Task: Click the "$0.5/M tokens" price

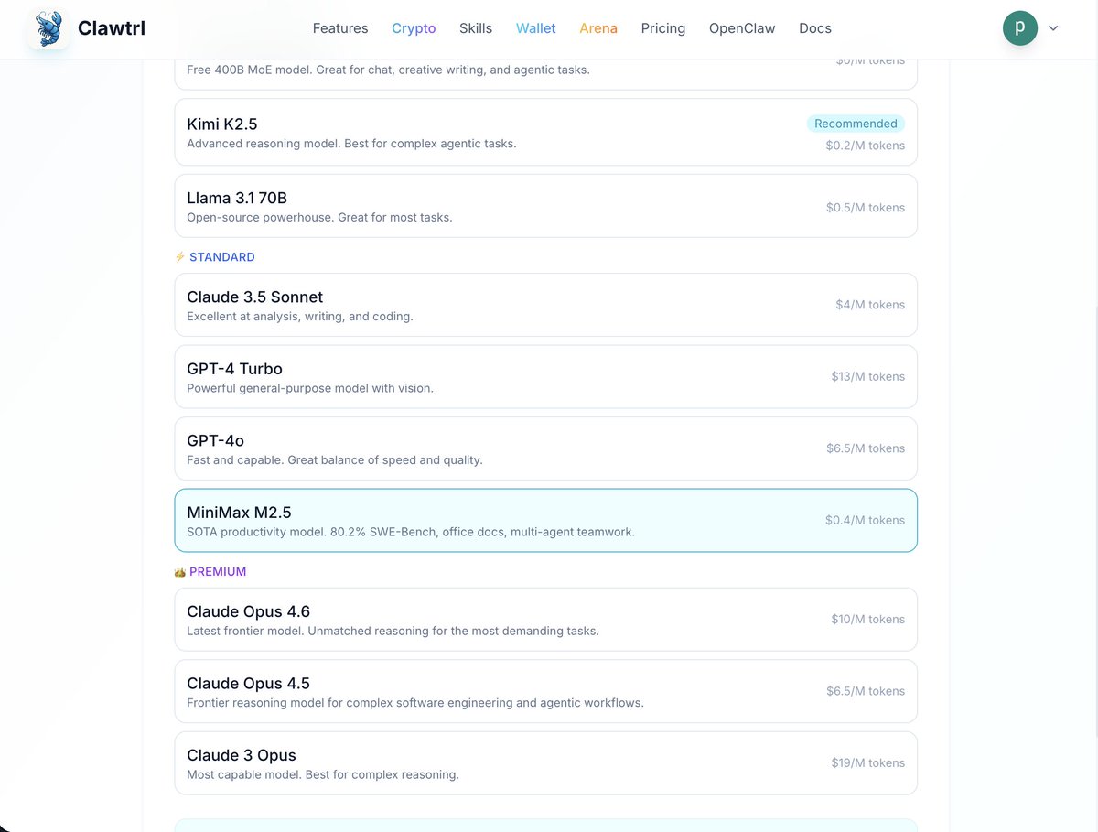Action: [866, 208]
